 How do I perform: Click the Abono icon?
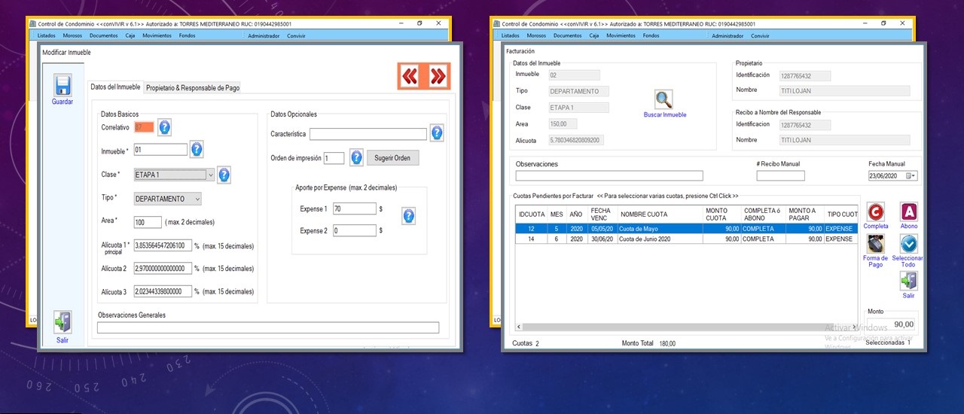pyautogui.click(x=909, y=212)
